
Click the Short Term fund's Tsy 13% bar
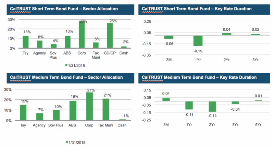tap(26, 42)
